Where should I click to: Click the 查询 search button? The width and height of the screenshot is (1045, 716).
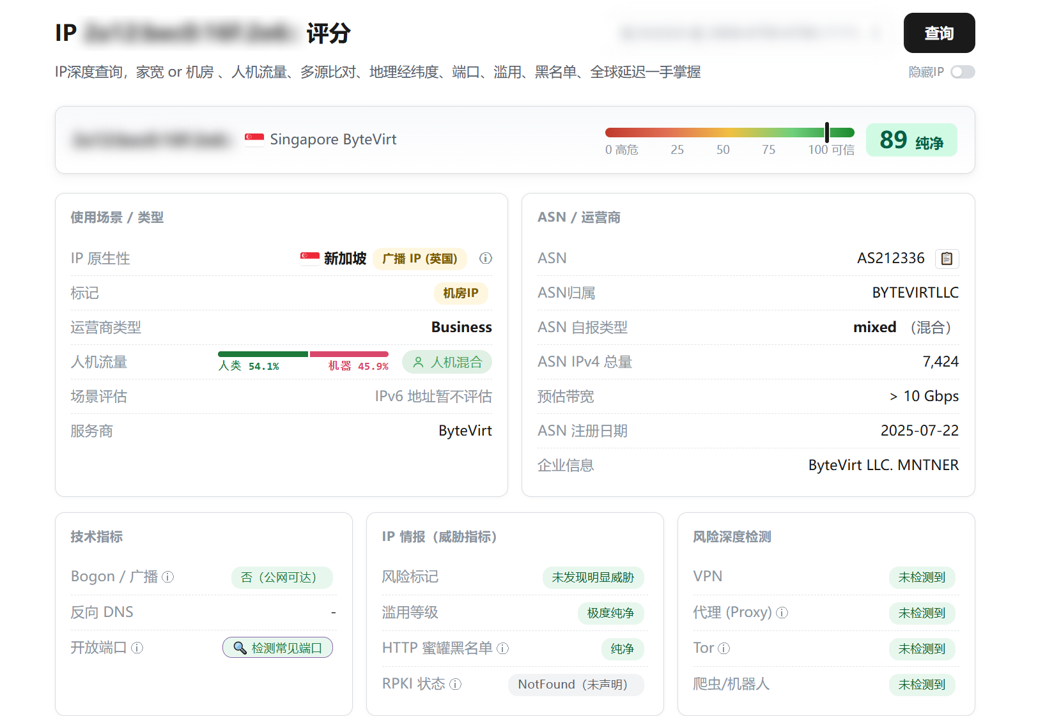coord(939,33)
